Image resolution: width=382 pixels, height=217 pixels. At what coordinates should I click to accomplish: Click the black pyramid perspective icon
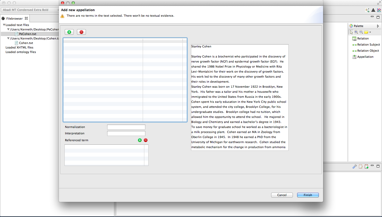(x=373, y=10)
